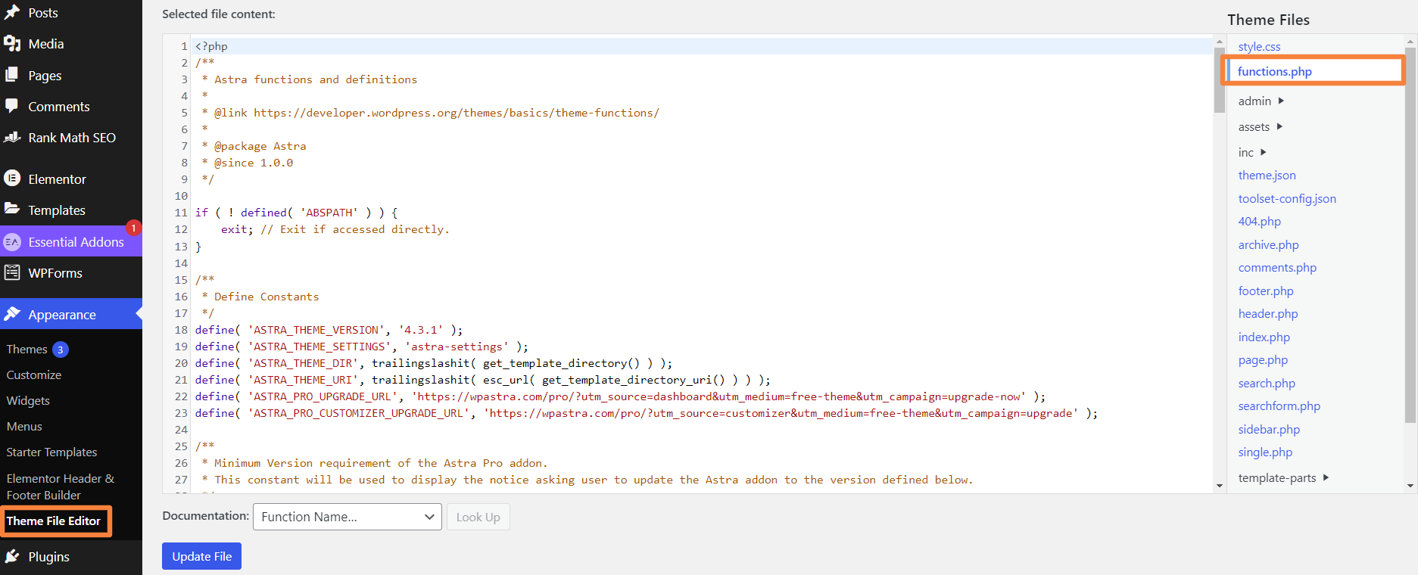Viewport: 1418px width, 575px height.
Task: Click the Media icon in sidebar
Action: tap(12, 44)
